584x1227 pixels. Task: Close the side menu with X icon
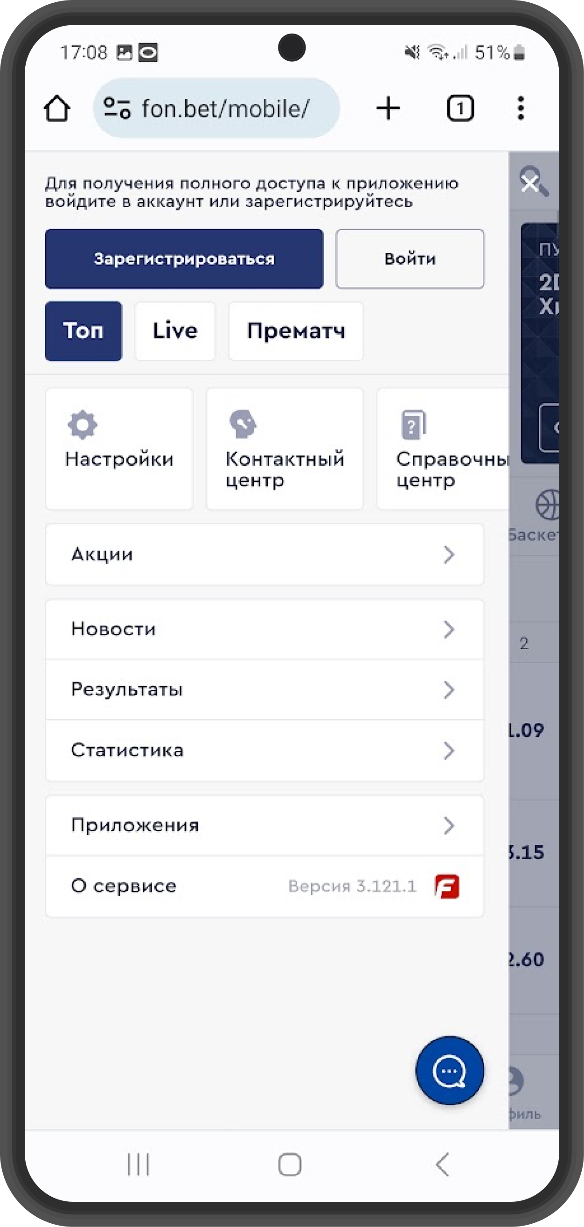pyautogui.click(x=530, y=182)
